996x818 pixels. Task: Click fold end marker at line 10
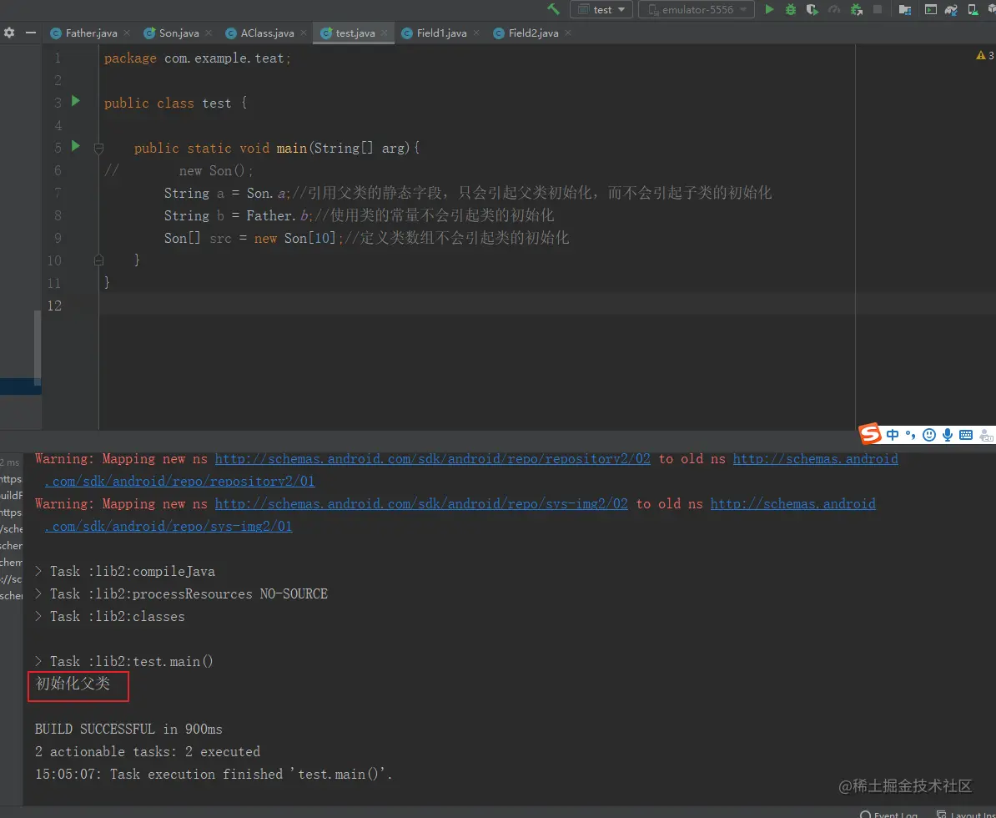click(98, 260)
